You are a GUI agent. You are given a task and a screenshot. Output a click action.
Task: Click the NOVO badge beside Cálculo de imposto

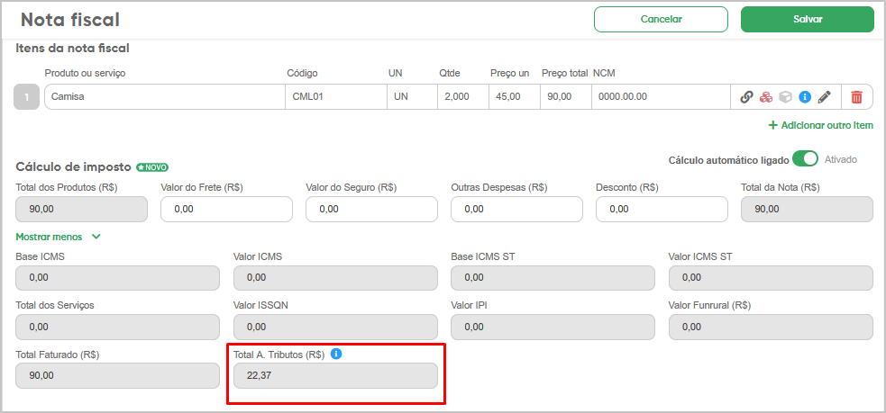click(x=152, y=167)
